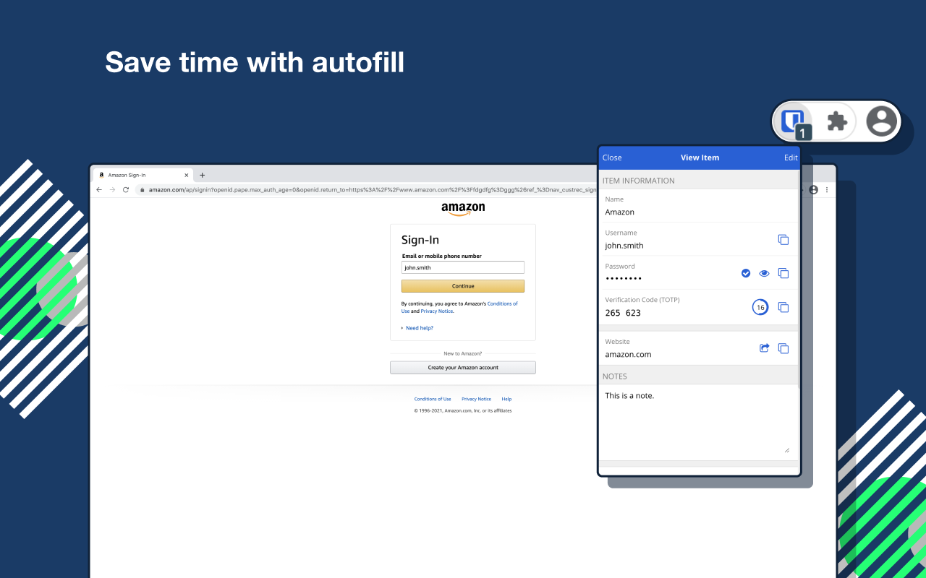
Task: Open the browser extensions puzzle icon
Action: pos(837,121)
